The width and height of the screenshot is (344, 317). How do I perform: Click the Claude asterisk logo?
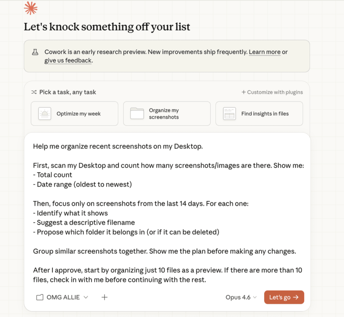click(x=31, y=8)
